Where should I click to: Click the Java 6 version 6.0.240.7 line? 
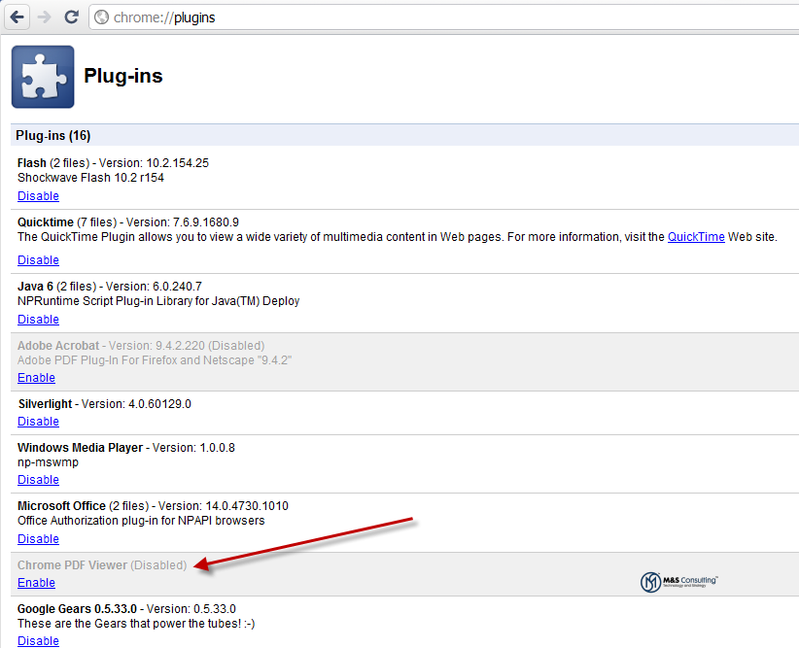110,287
